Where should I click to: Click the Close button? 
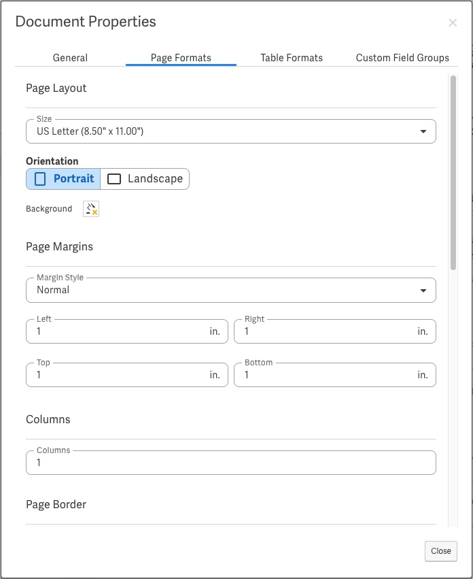(x=441, y=551)
